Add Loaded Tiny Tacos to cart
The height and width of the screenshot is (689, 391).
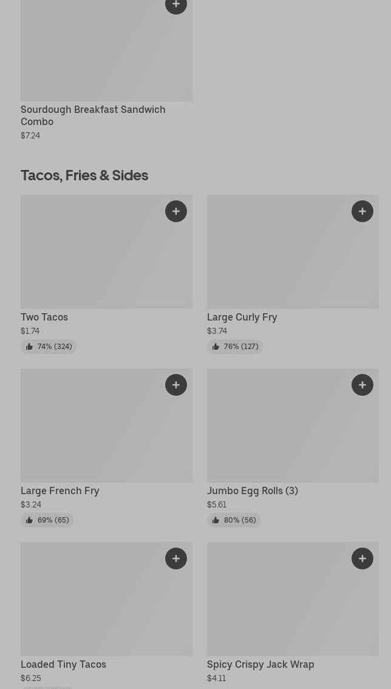pyautogui.click(x=176, y=558)
